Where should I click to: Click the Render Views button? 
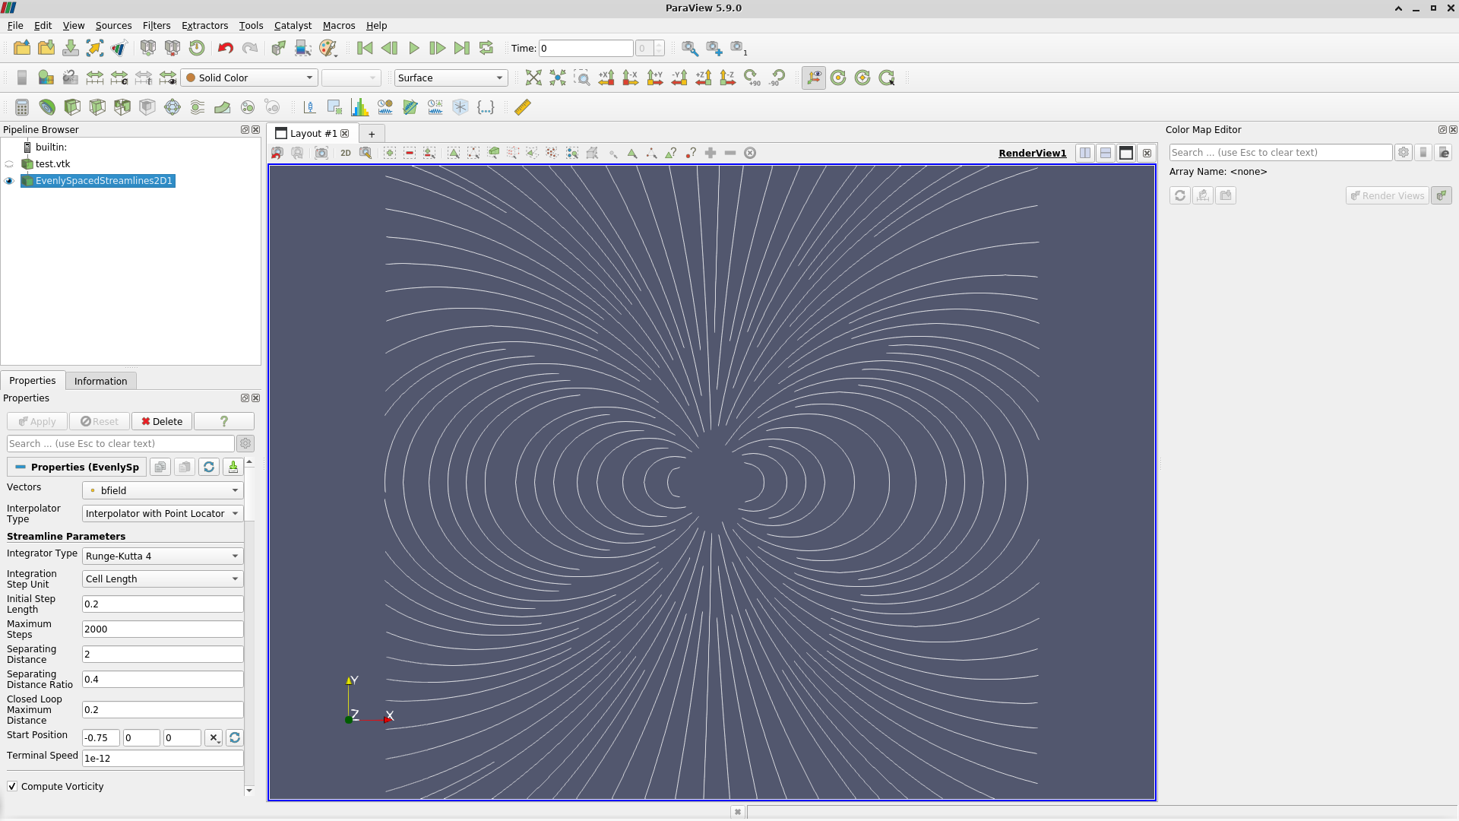[x=1387, y=195]
